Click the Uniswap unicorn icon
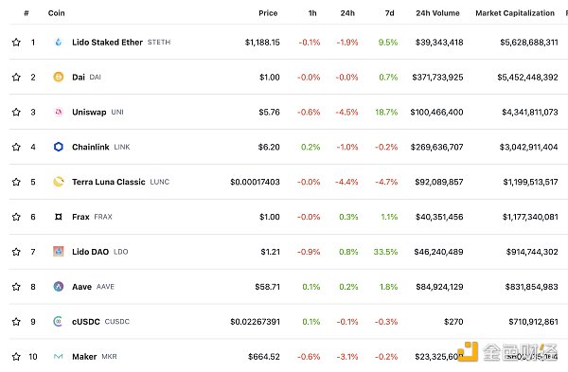 pyautogui.click(x=59, y=112)
